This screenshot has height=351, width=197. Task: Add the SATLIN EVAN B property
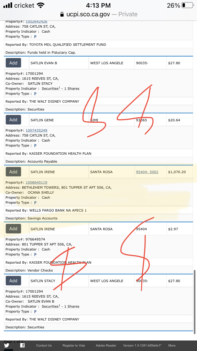point(13,63)
